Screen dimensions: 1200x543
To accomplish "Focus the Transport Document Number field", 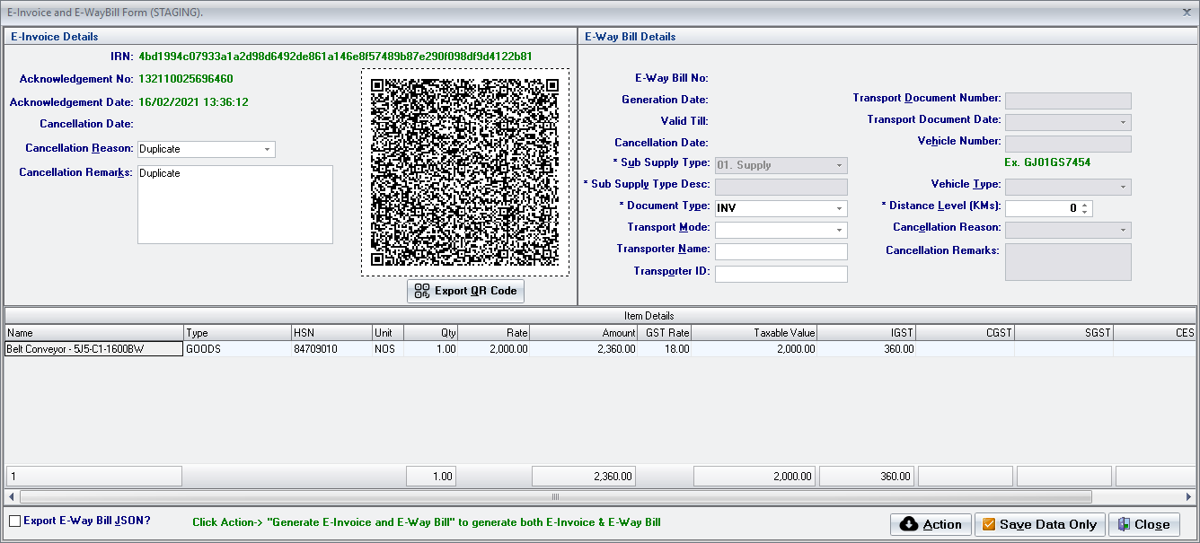I will [1068, 101].
